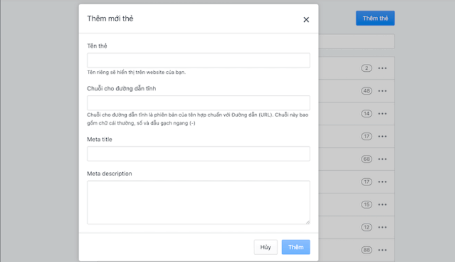Click inside the Meta description textarea
455x262 pixels.
coord(198,202)
